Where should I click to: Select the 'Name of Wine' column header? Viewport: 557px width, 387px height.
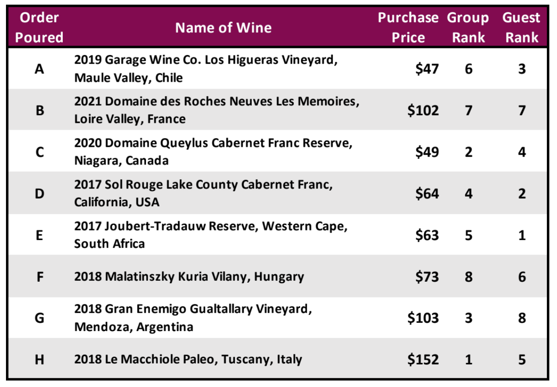[224, 28]
